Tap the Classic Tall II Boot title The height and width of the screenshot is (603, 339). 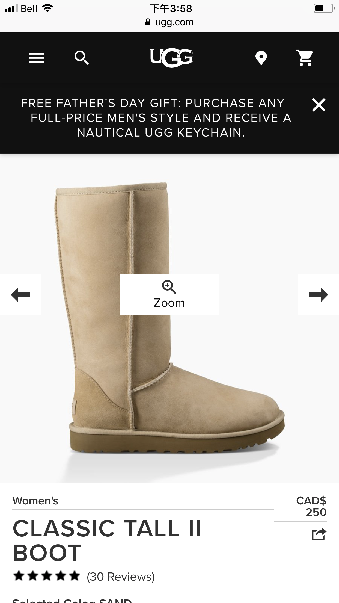pyautogui.click(x=107, y=540)
